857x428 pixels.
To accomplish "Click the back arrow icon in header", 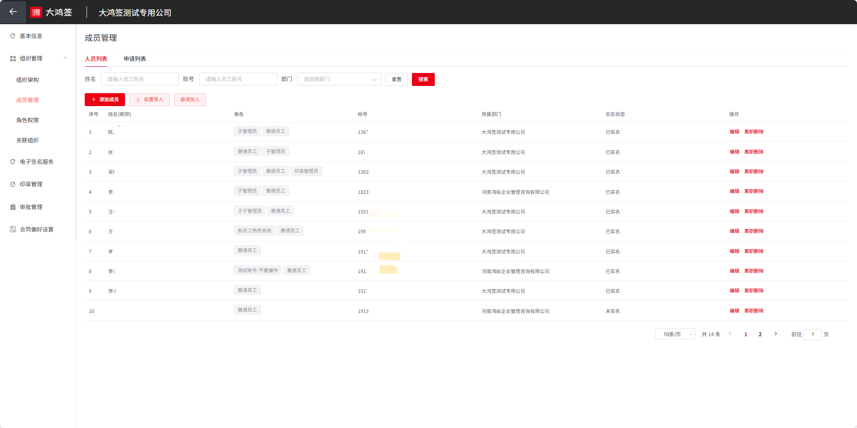I will 13,12.
